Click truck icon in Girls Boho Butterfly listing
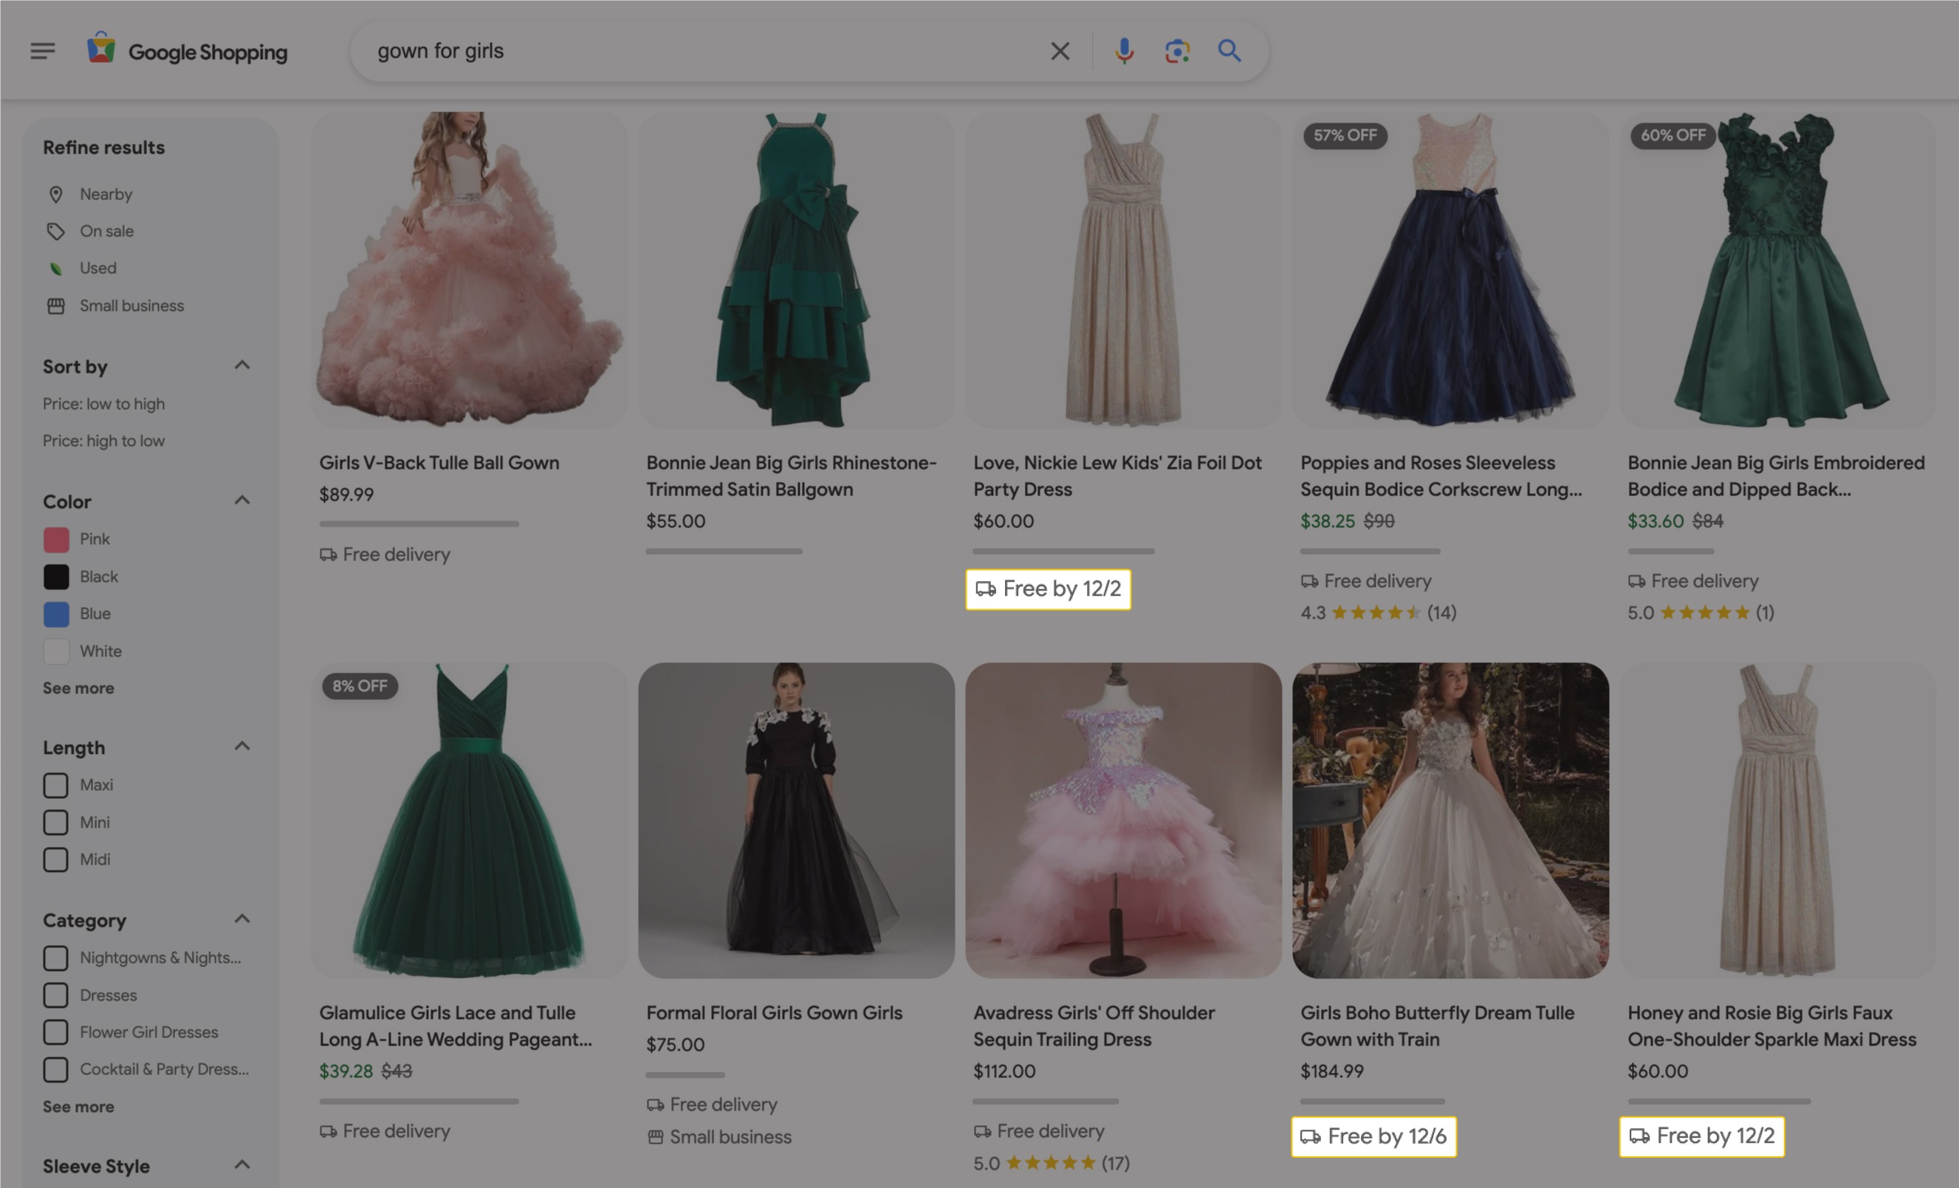The height and width of the screenshot is (1188, 1959). pos(1310,1136)
